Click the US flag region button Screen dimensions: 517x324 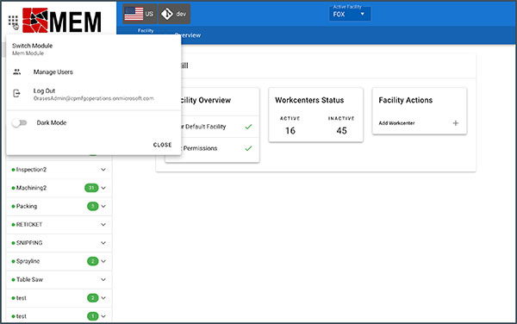point(140,14)
